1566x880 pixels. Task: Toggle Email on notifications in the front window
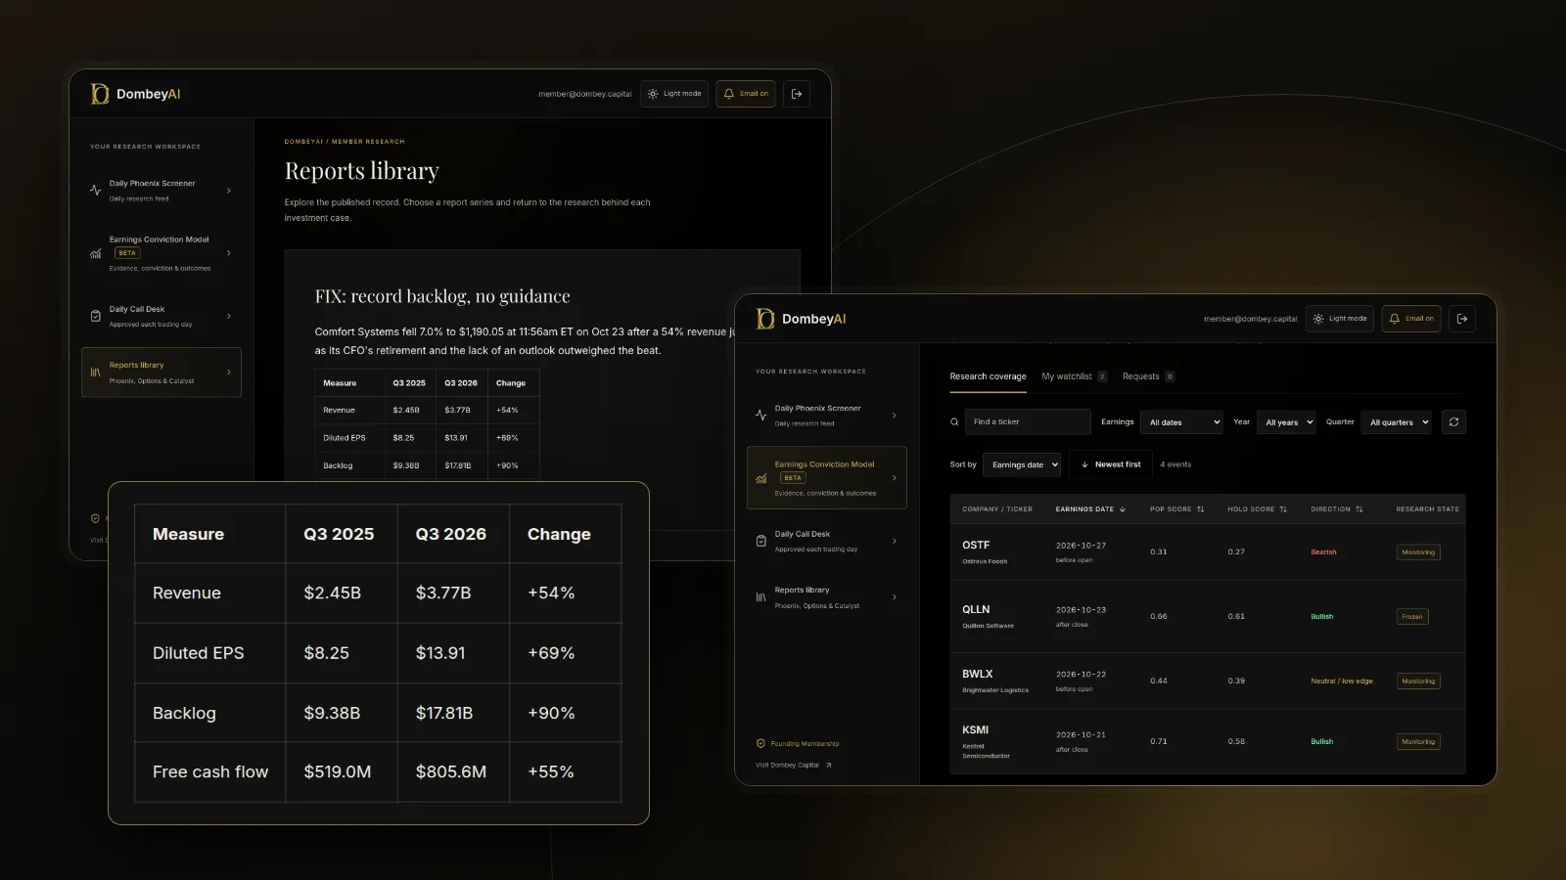coord(1411,319)
